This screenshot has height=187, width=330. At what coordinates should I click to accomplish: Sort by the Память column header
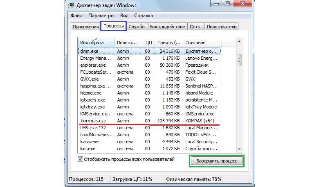tap(168, 43)
